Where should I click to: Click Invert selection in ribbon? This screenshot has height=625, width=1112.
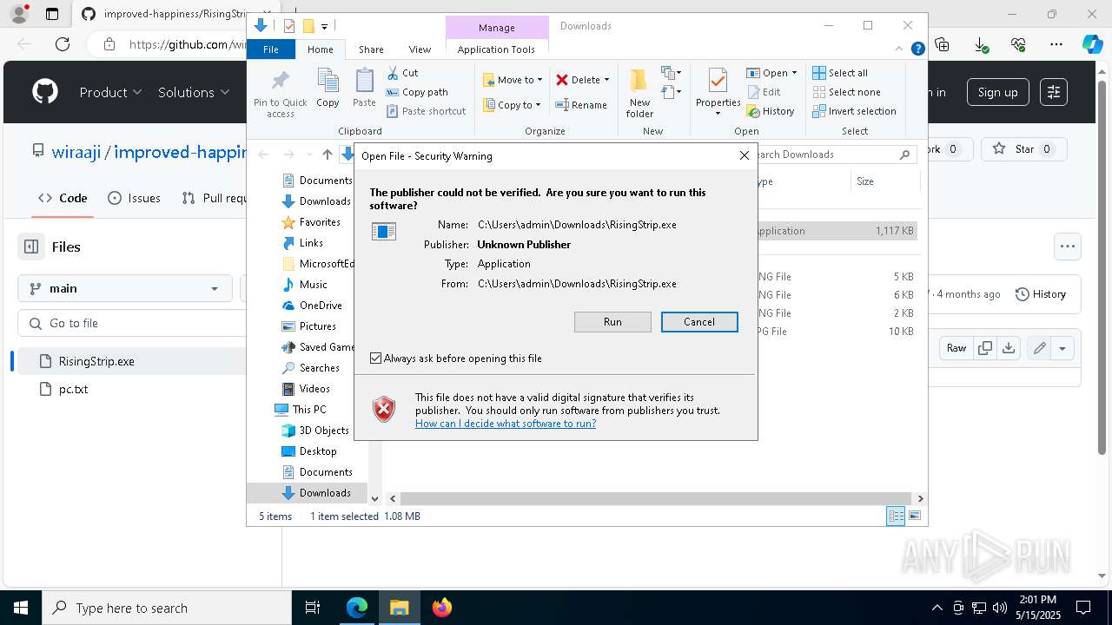854,111
